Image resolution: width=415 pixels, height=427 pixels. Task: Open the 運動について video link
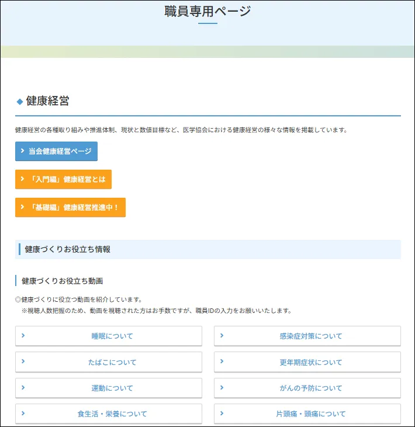point(109,388)
